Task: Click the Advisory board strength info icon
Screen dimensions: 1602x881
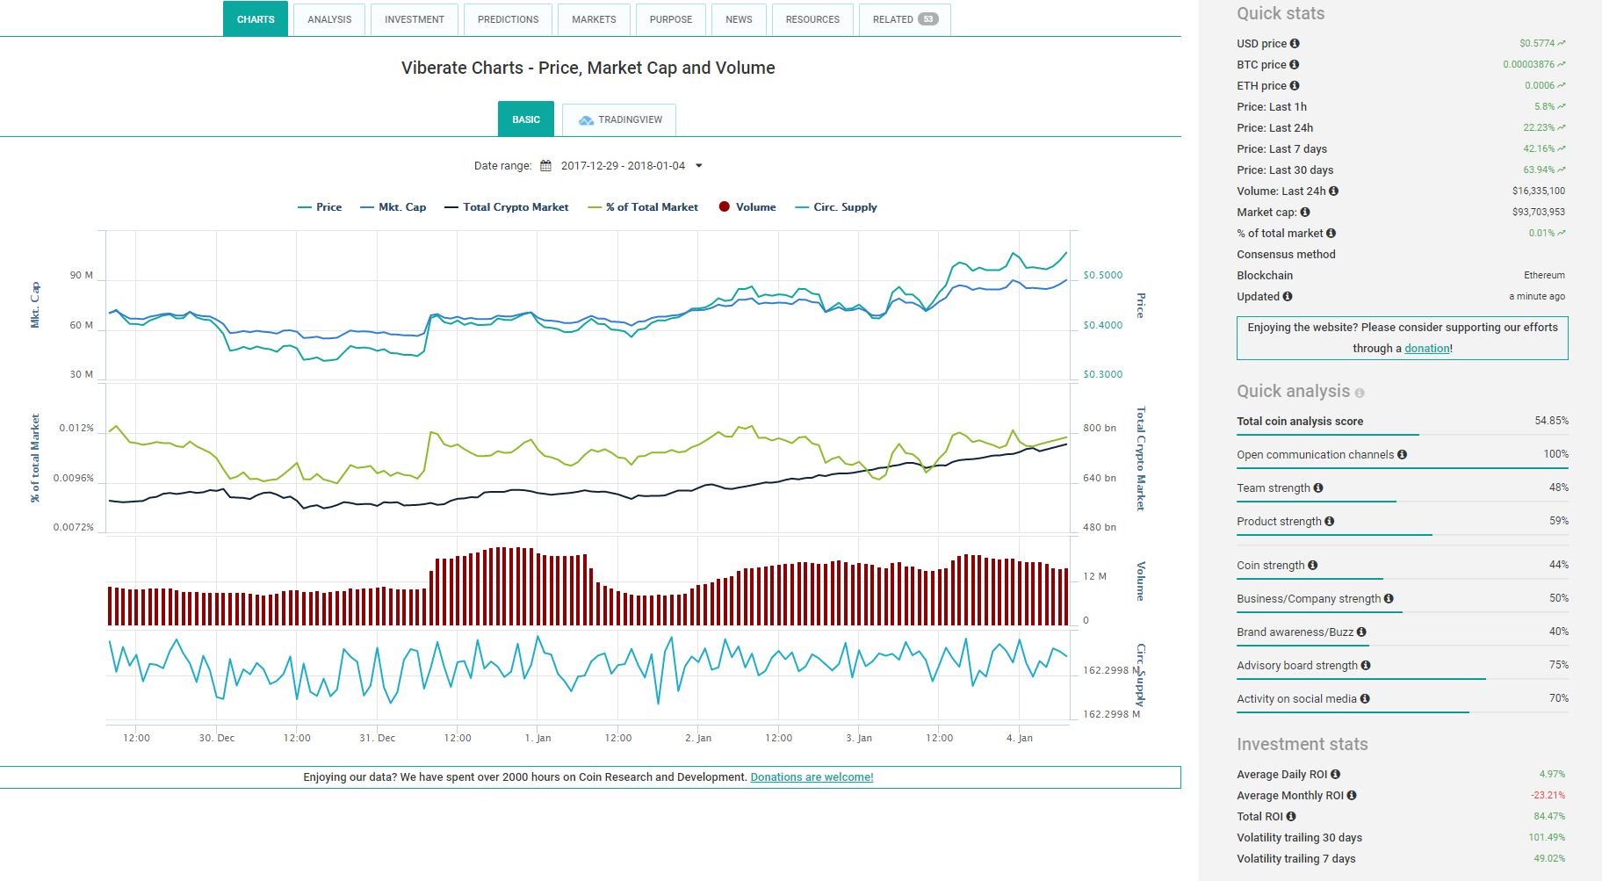Action: pyautogui.click(x=1366, y=665)
